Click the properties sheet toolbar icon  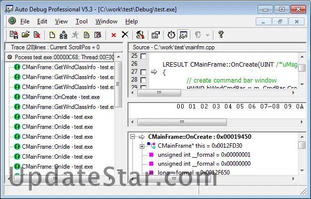pos(155,35)
